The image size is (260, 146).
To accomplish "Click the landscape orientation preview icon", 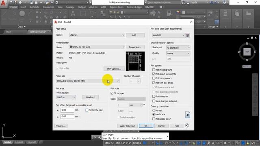I will [x=188, y=115].
